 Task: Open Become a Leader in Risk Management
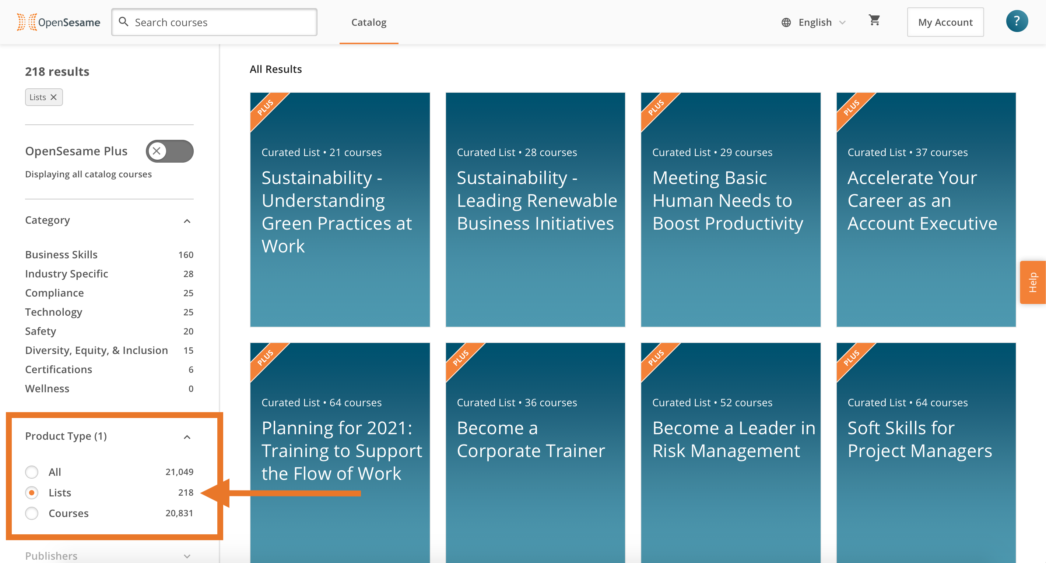click(730, 453)
